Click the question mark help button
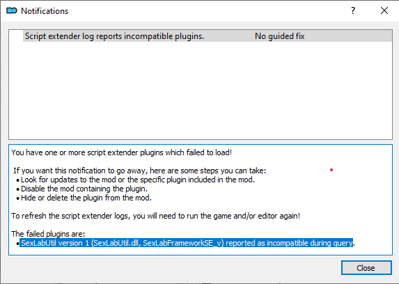399x284 pixels. [x=353, y=10]
